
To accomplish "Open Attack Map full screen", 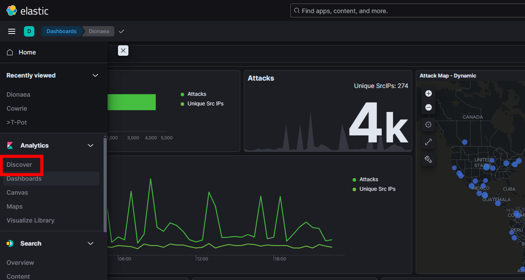I will point(428,142).
